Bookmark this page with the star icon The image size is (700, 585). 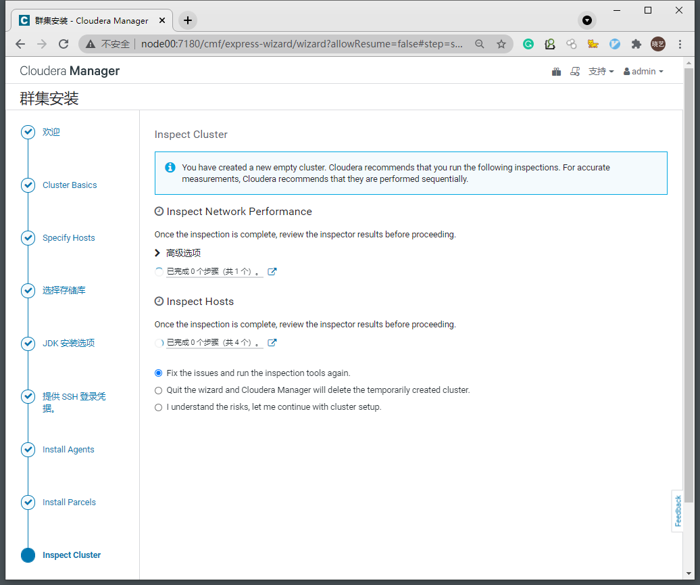point(501,44)
